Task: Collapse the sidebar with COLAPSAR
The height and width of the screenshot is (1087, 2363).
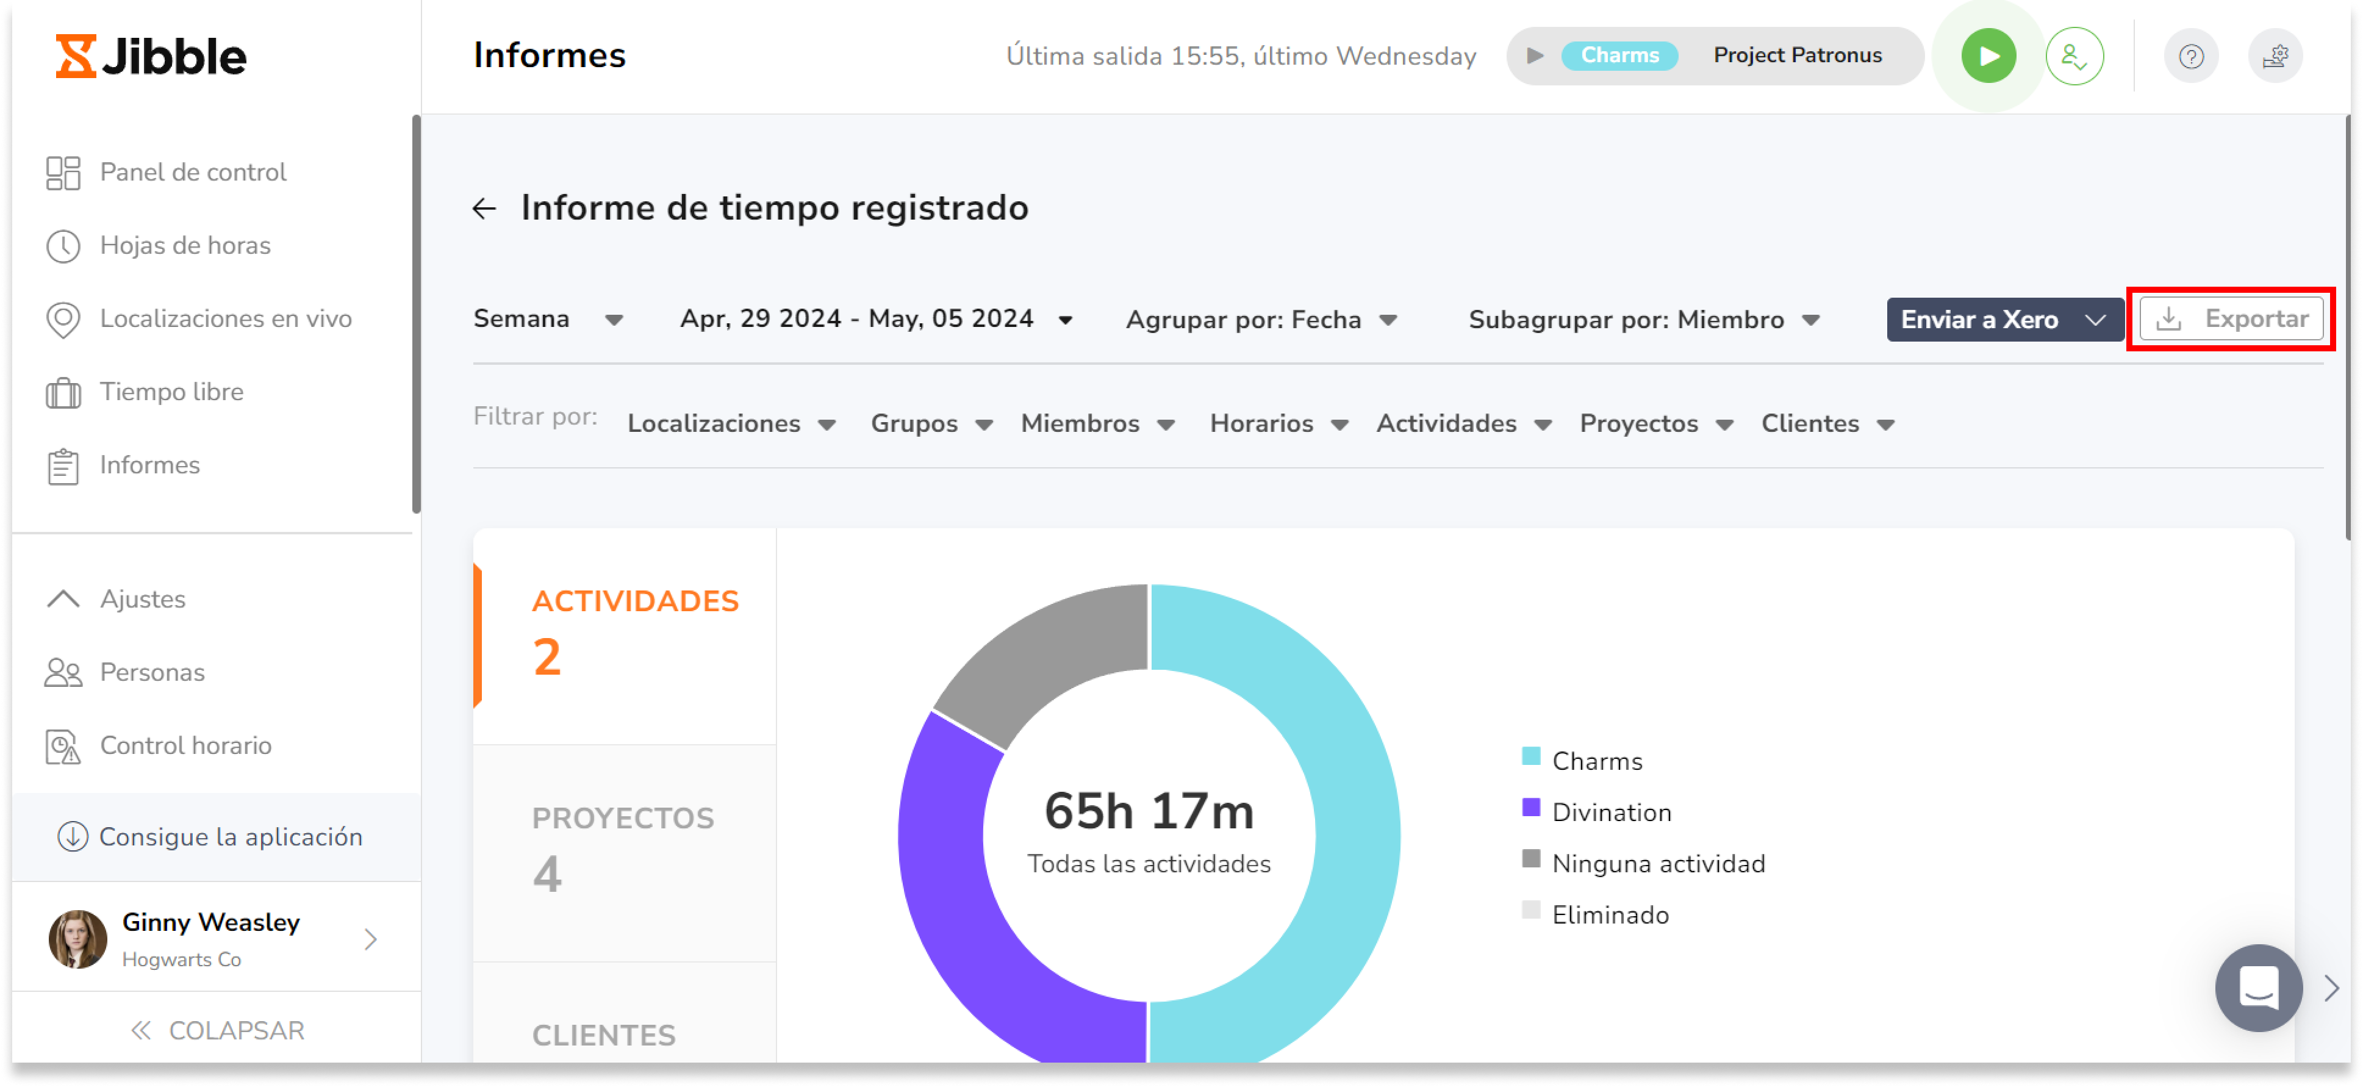Action: click(217, 1031)
